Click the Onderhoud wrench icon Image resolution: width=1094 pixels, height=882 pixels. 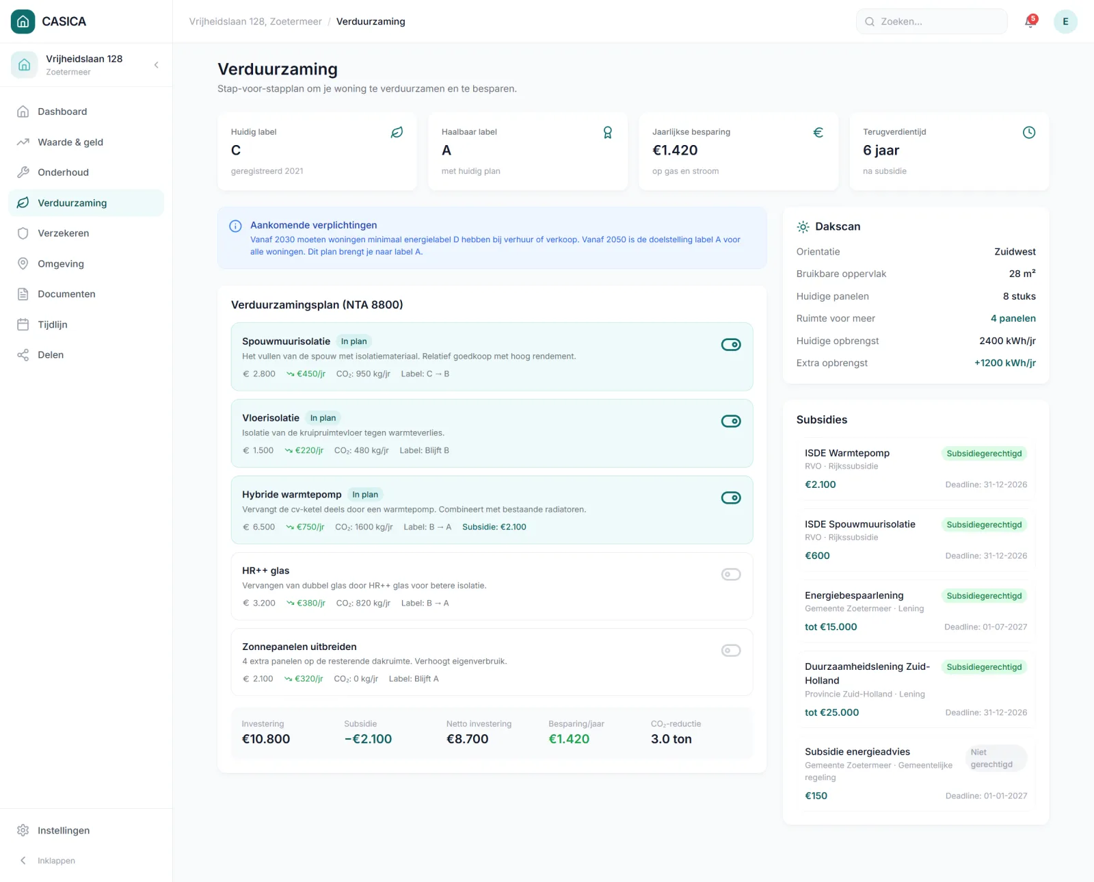[x=23, y=172]
